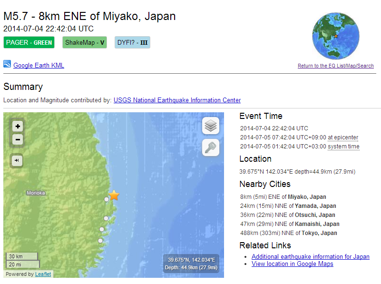
Task: Click the 'system time' link
Action: pyautogui.click(x=343, y=147)
